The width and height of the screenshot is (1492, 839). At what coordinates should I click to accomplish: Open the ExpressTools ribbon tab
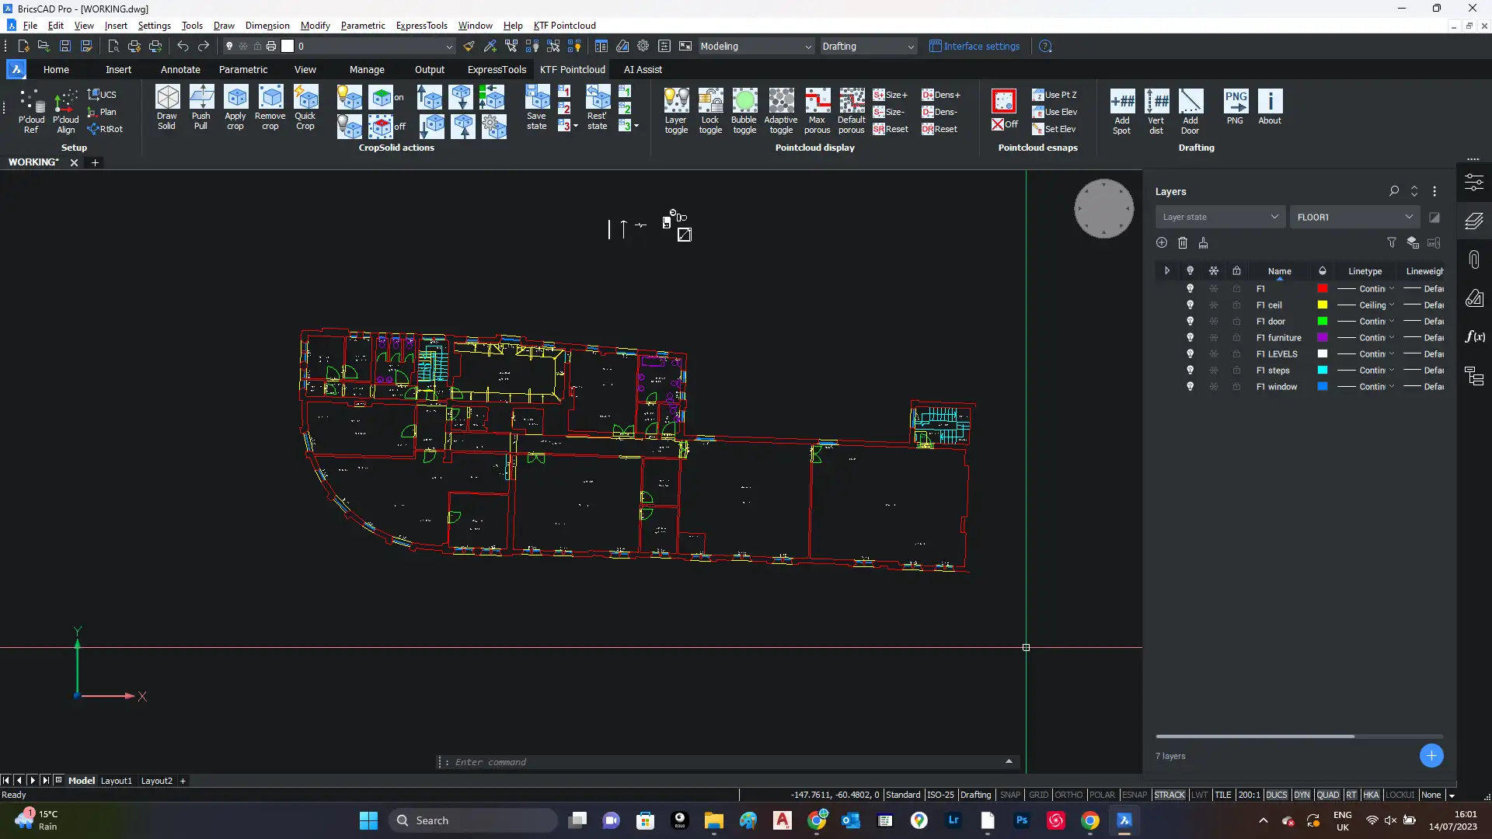tap(497, 70)
